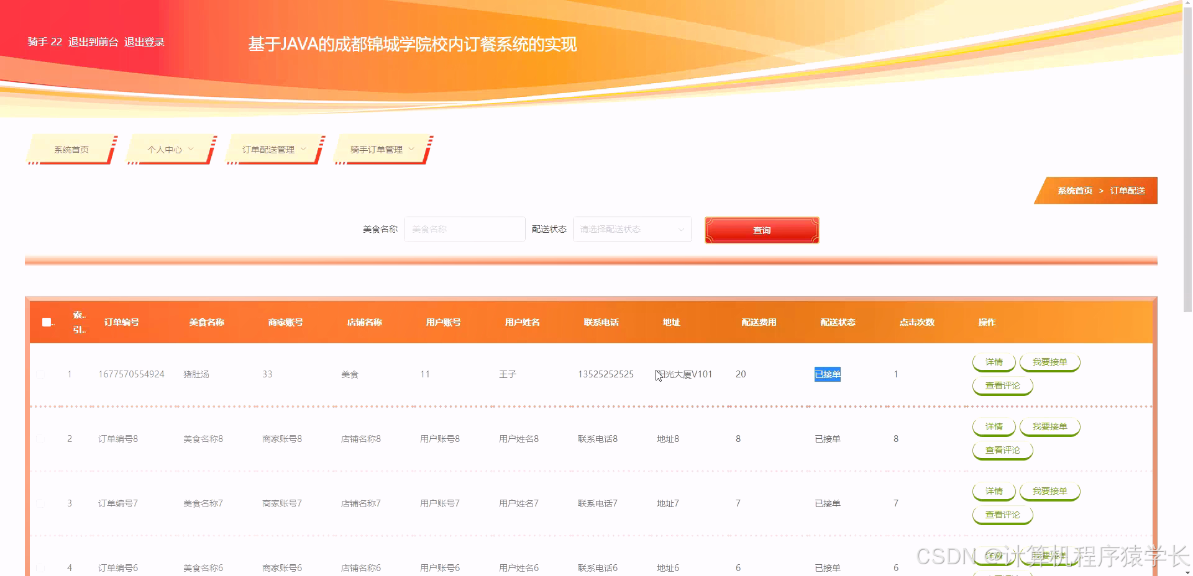The image size is (1193, 576).
Task: Click 退出到前台 to return to front site
Action: pos(92,42)
